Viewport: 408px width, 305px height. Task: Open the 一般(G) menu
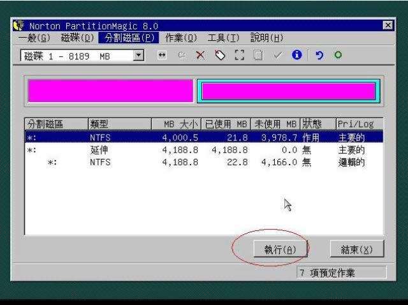(34, 38)
